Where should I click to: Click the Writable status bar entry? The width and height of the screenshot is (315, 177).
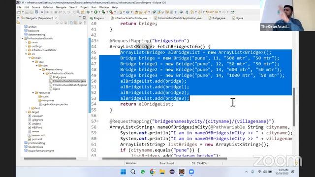coord(131,163)
